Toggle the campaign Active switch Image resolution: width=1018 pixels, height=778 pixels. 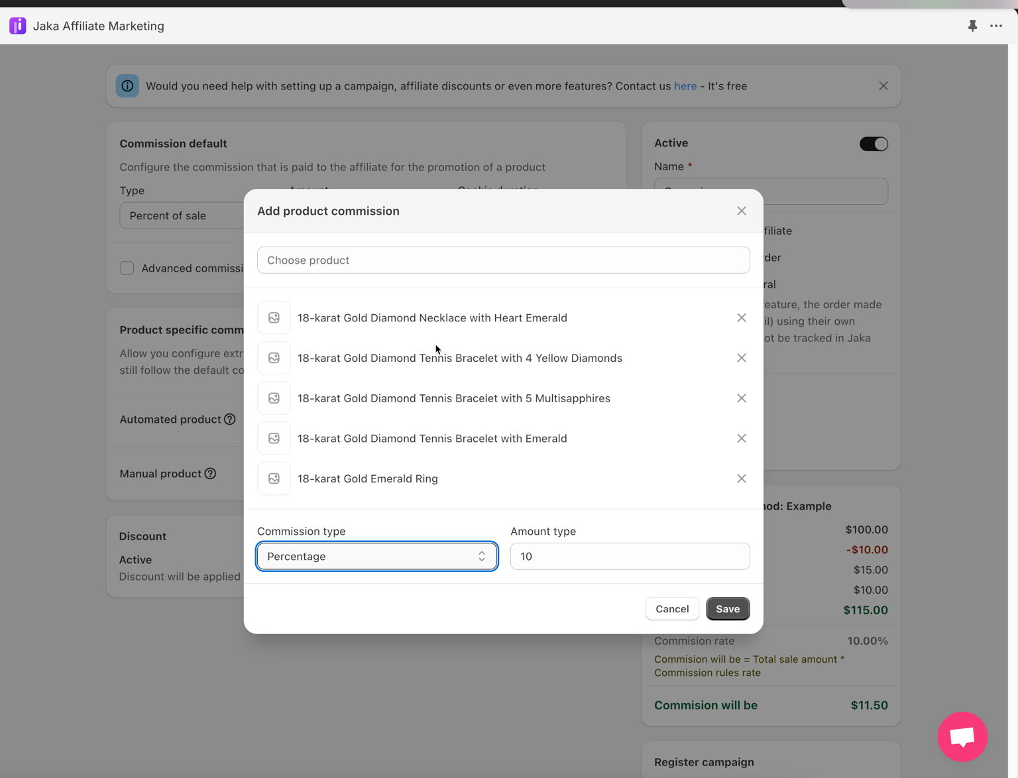[x=873, y=144]
